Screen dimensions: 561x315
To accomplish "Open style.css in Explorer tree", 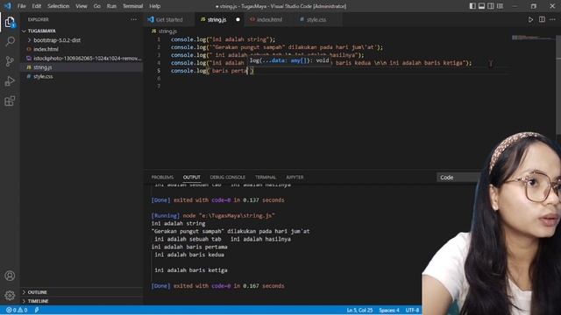I will click(x=43, y=76).
